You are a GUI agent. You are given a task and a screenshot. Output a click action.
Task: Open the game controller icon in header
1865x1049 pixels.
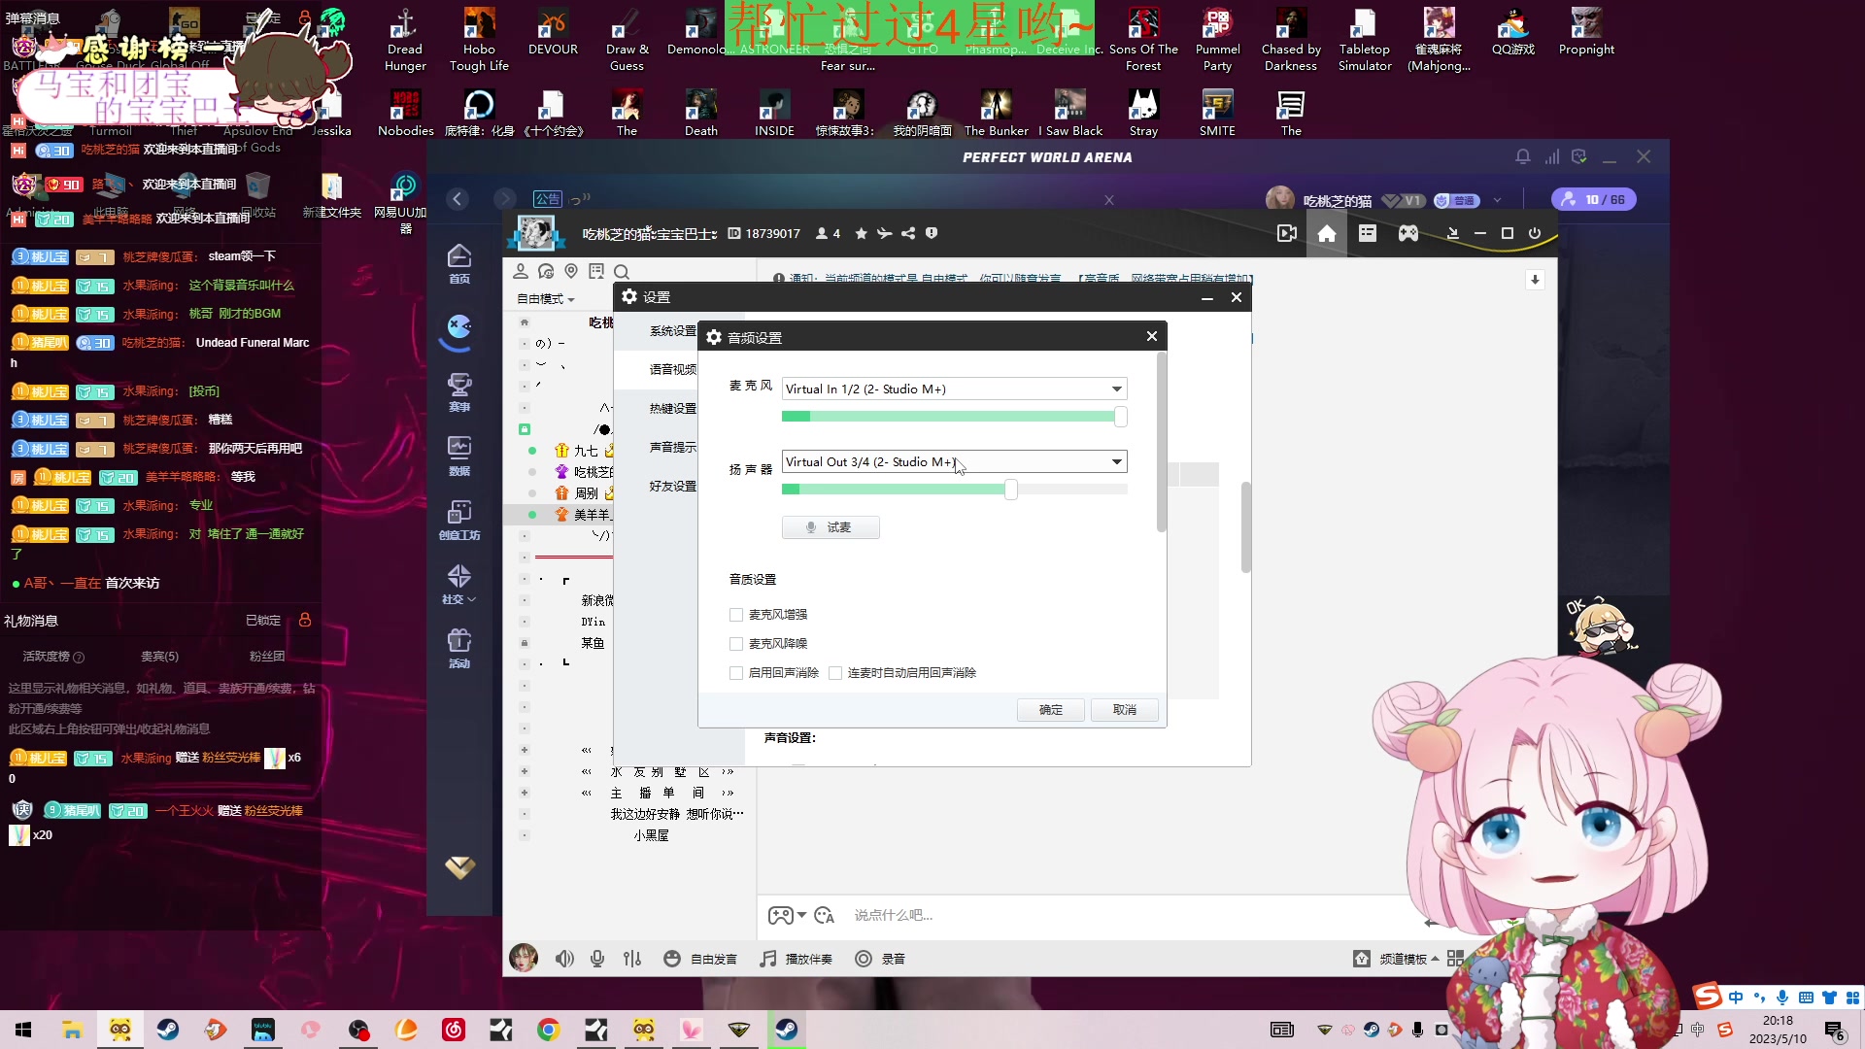point(1407,233)
